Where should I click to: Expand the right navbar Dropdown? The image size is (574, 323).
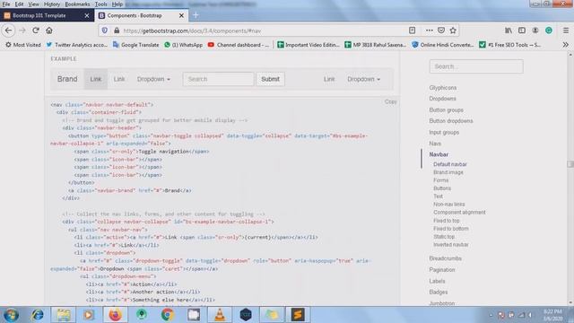(363, 79)
